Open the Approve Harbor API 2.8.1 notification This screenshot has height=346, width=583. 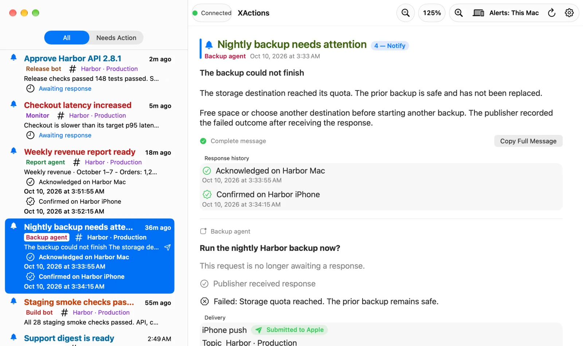90,73
